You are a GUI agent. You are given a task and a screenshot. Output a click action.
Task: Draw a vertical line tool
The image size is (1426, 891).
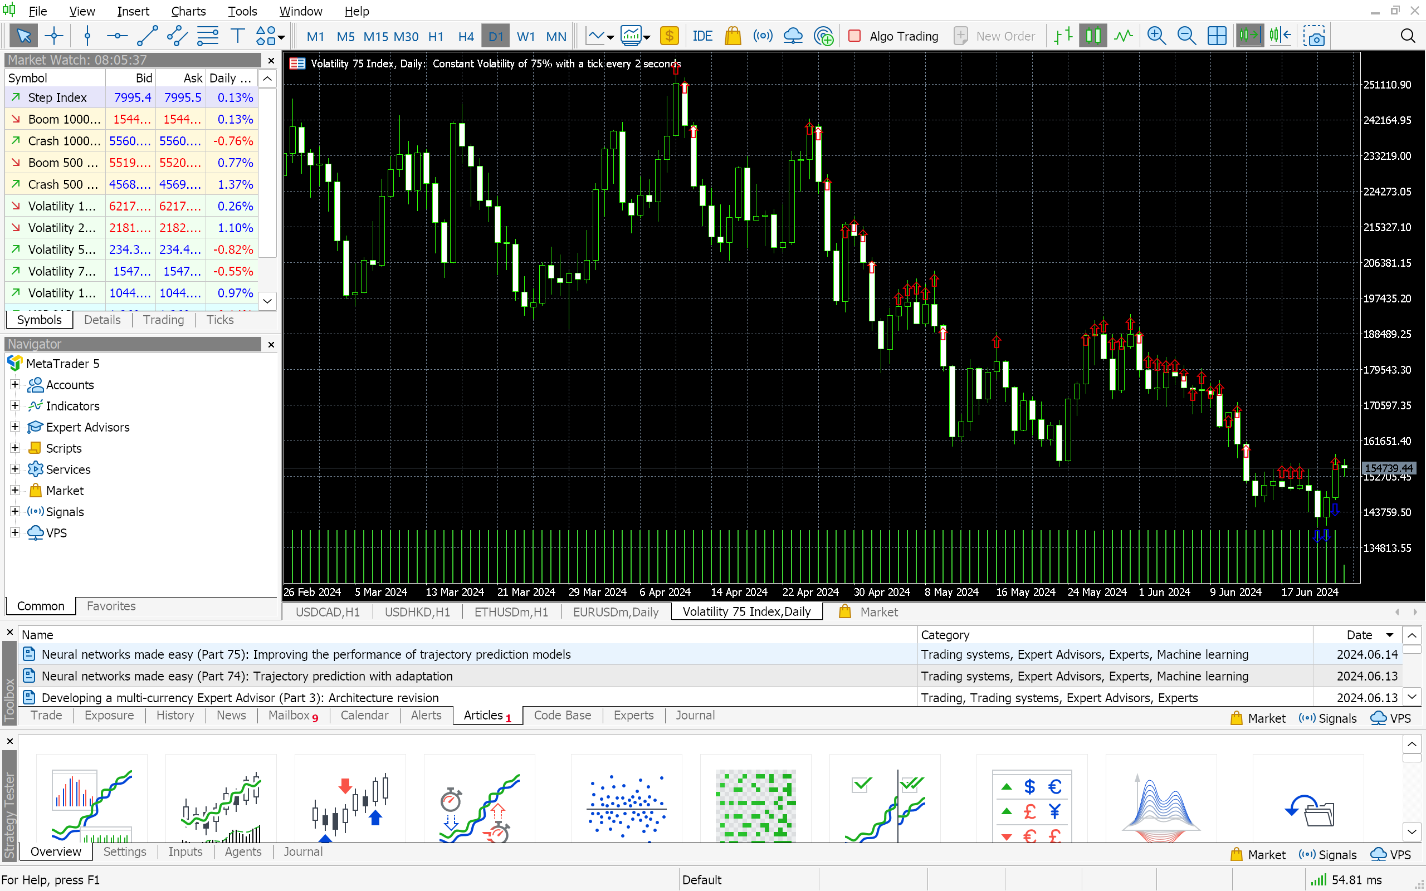click(87, 36)
